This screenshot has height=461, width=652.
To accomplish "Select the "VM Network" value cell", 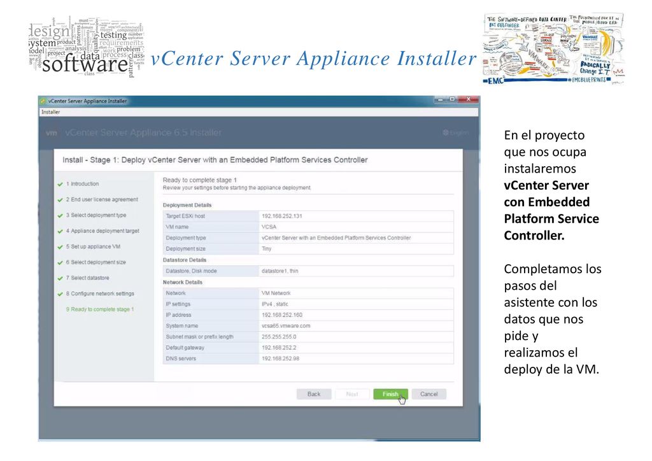I will [x=356, y=293].
